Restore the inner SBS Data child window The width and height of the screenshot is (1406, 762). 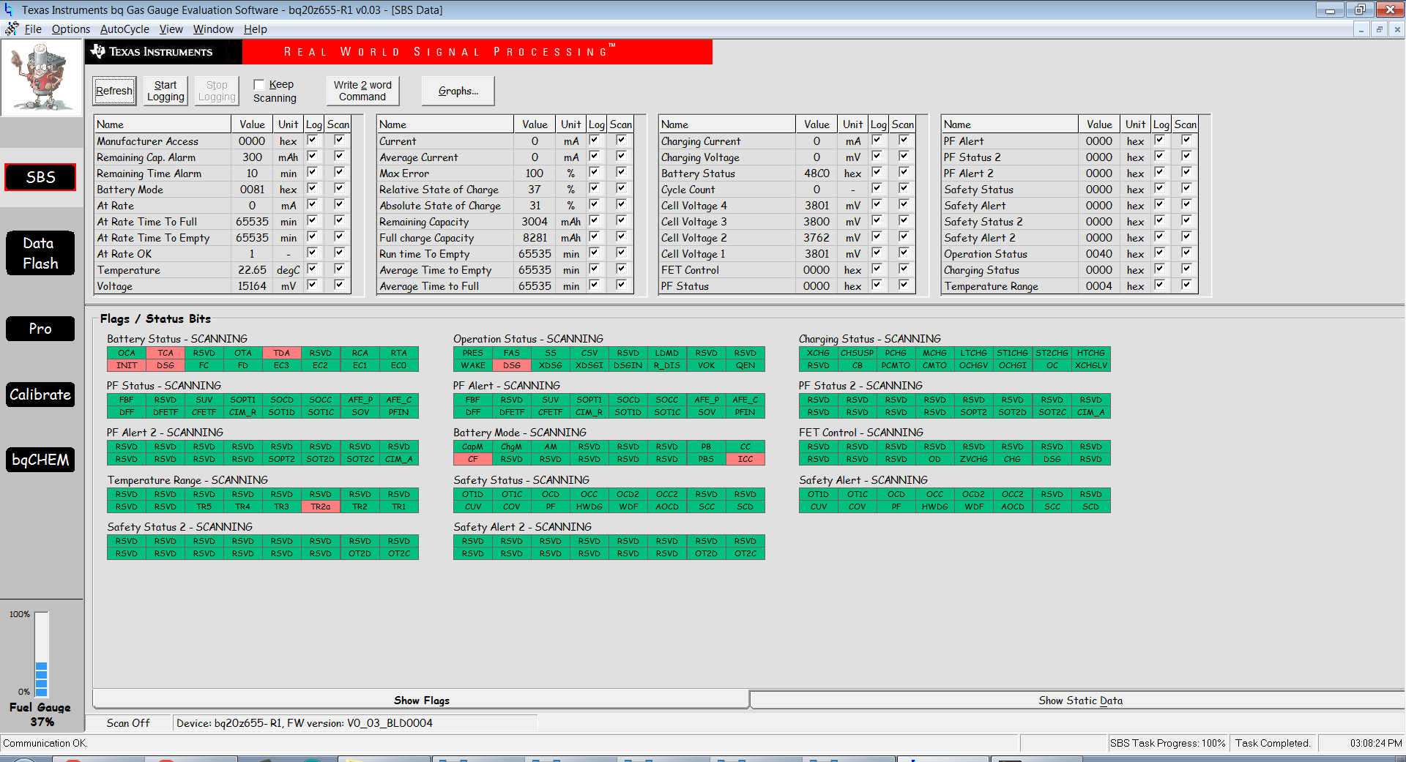[1379, 29]
